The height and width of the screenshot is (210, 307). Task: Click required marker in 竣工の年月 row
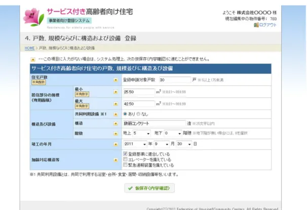point(116,144)
